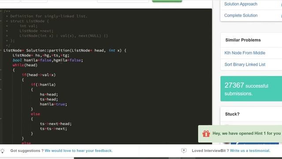
Task: Open the Solution Approach link
Action: [x=241, y=4]
